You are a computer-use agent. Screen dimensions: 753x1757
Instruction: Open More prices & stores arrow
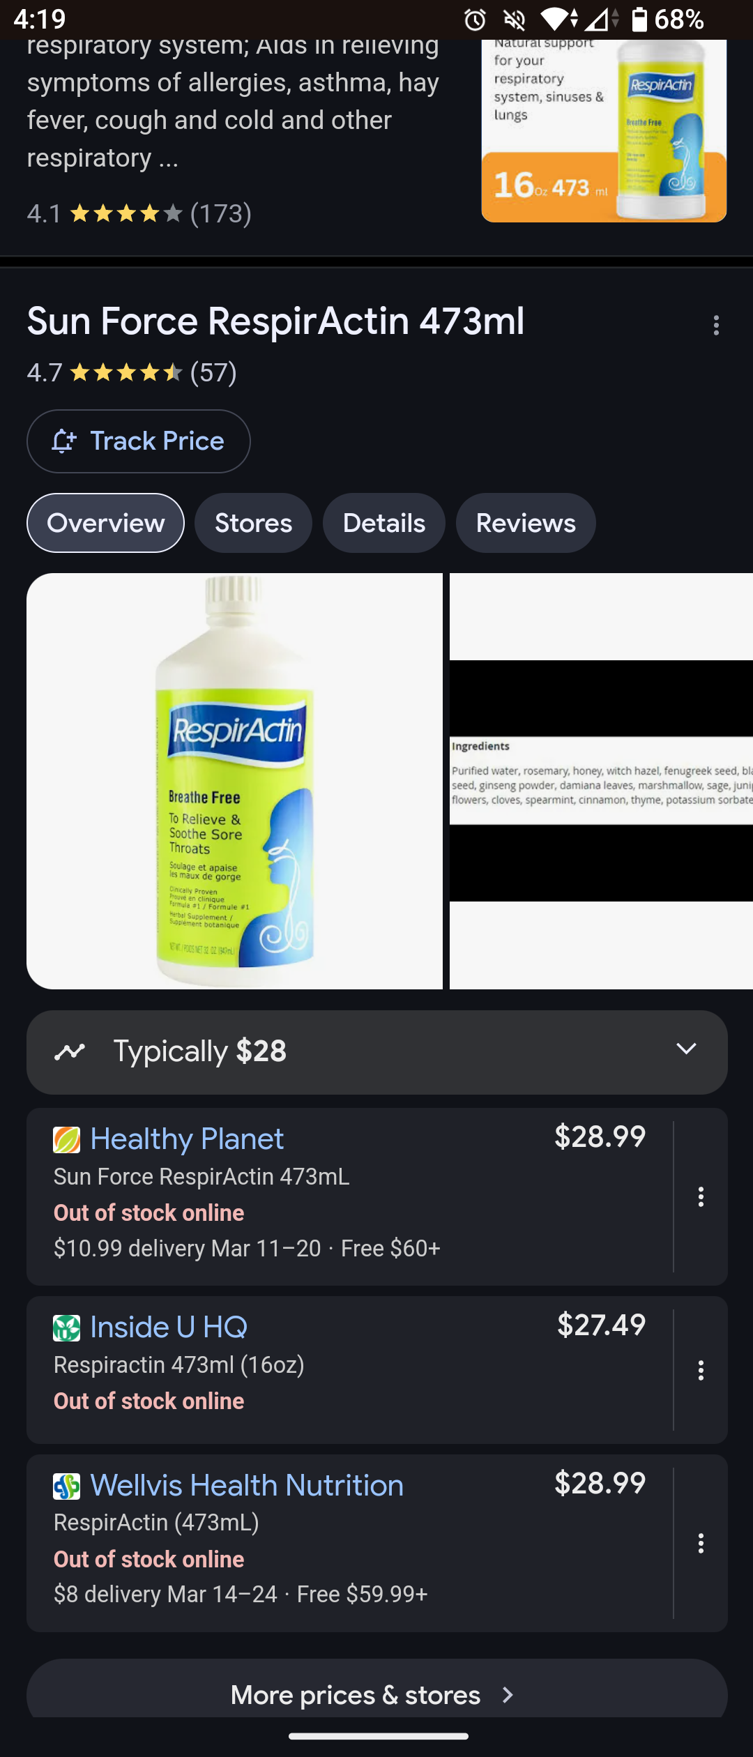[508, 1695]
